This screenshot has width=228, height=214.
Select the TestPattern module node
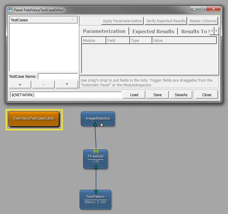pyautogui.click(x=95, y=199)
